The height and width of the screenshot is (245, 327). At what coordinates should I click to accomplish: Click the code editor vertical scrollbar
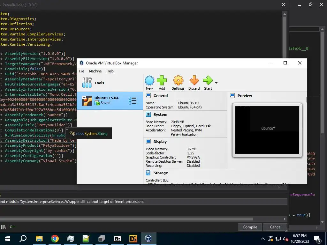point(285,38)
